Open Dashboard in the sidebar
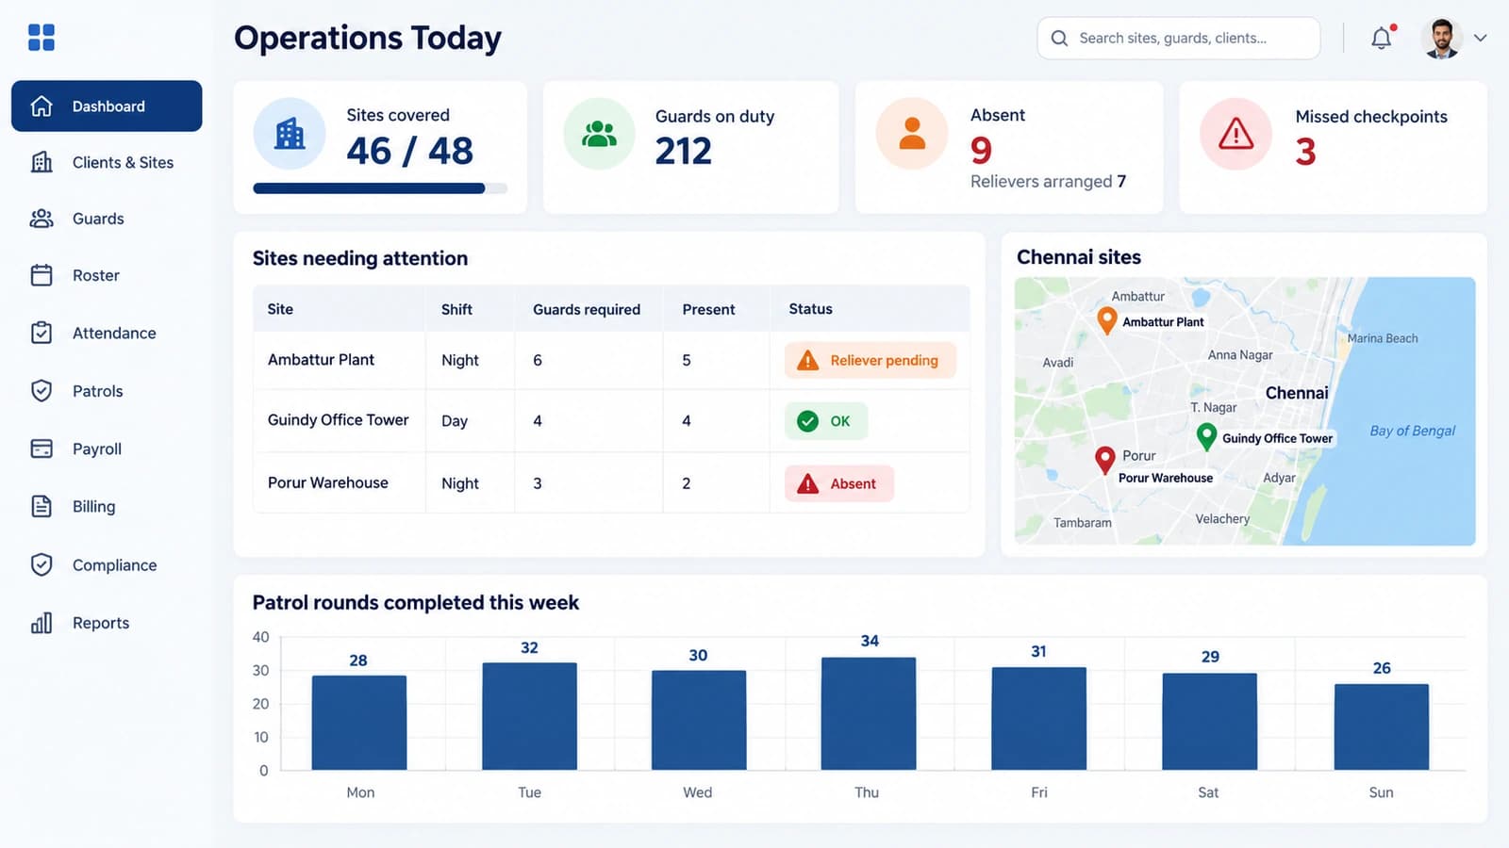The image size is (1509, 848). click(x=107, y=106)
